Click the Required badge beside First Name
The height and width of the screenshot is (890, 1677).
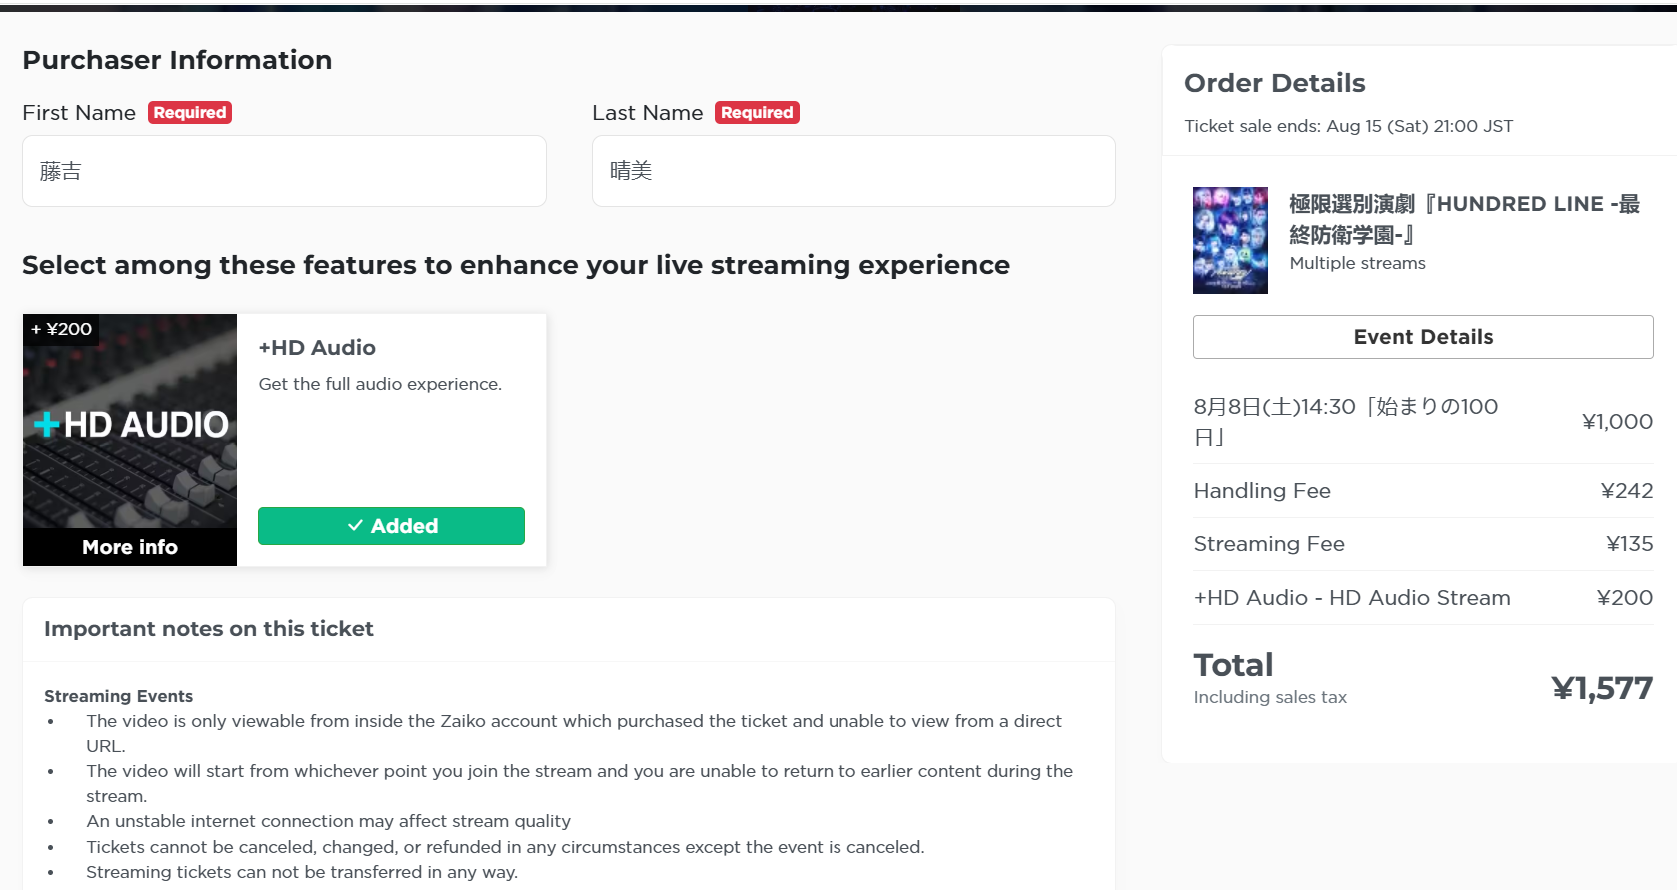pyautogui.click(x=190, y=113)
